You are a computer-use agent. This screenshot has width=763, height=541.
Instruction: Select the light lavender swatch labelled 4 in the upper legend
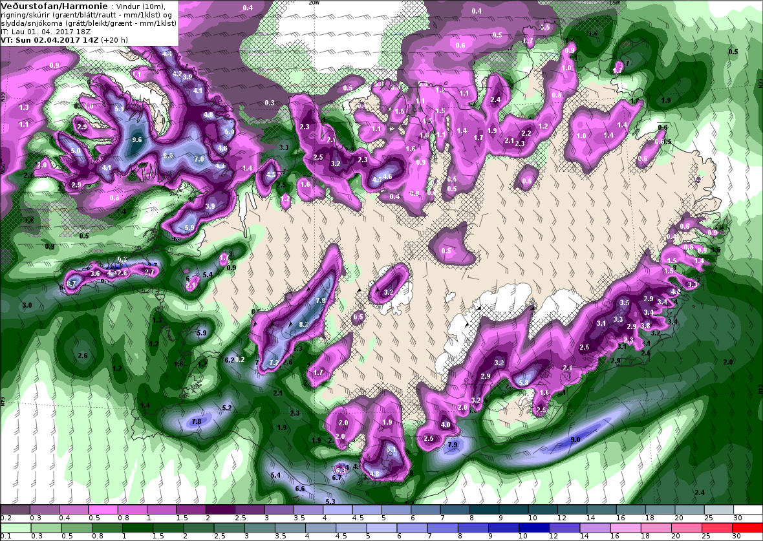tap(338, 510)
